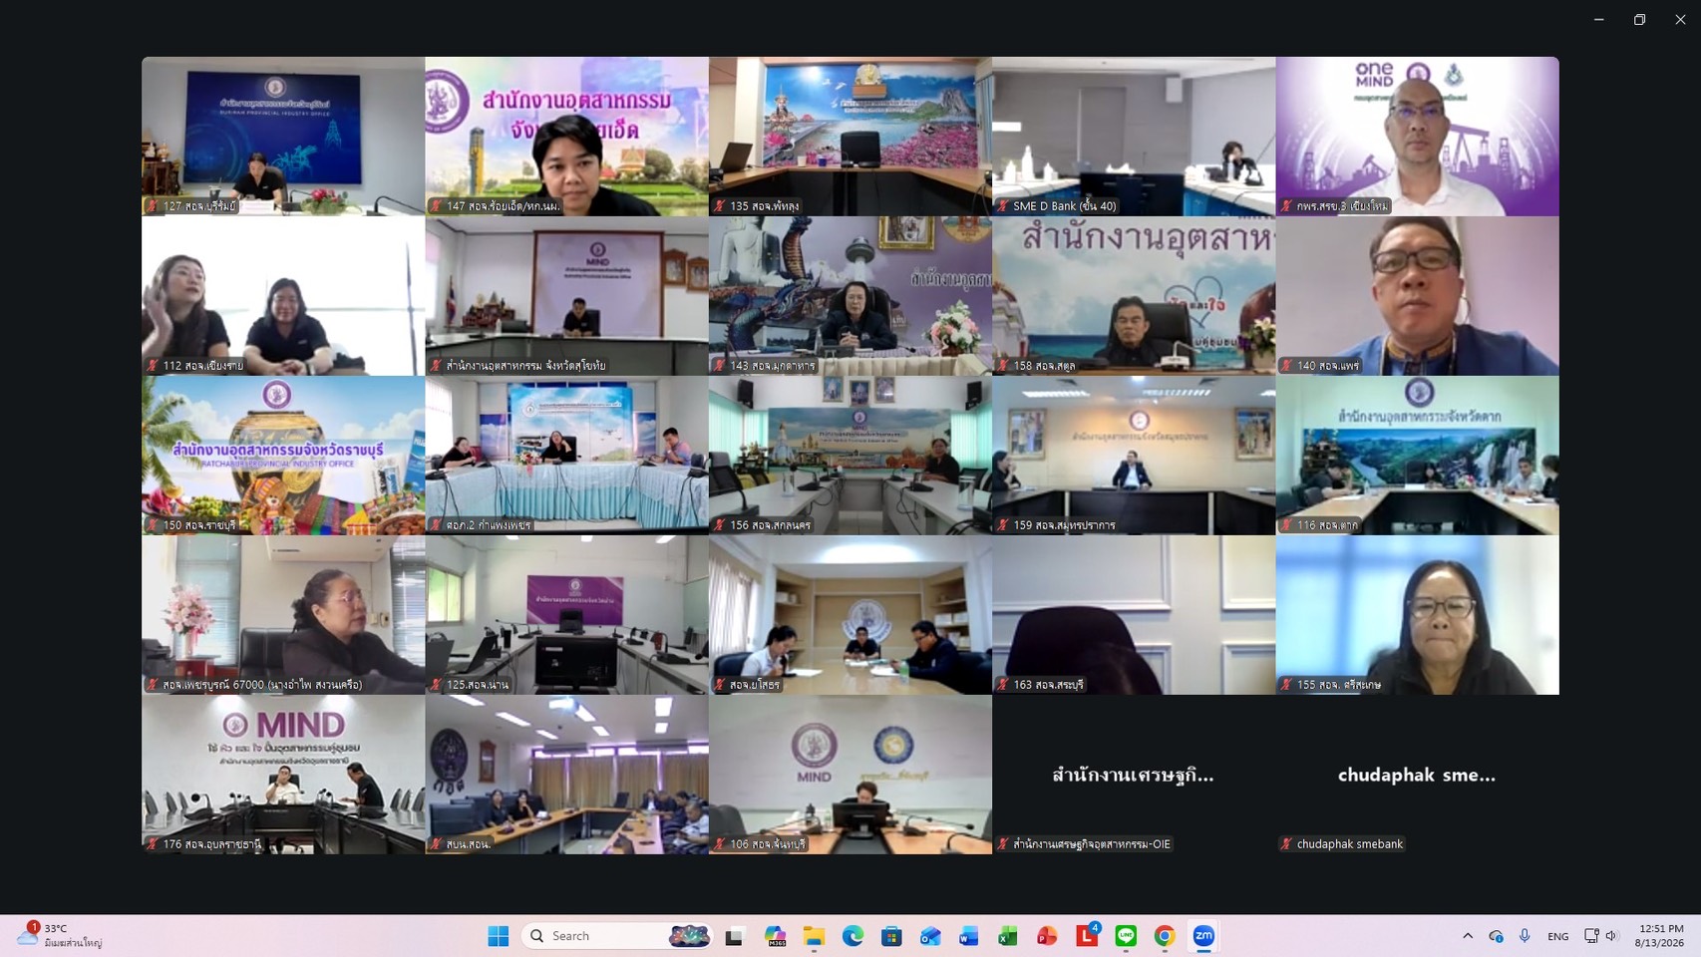Image resolution: width=1701 pixels, height=957 pixels.
Task: Open File Explorer from the taskbar
Action: pos(814,936)
